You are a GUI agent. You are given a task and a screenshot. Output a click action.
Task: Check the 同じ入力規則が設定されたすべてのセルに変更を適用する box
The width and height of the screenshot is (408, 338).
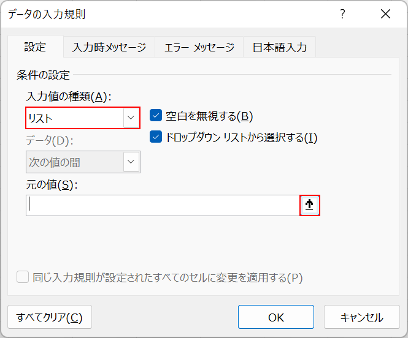click(23, 277)
